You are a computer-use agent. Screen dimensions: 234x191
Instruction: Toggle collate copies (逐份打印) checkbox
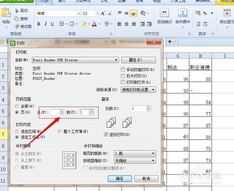click(106, 134)
